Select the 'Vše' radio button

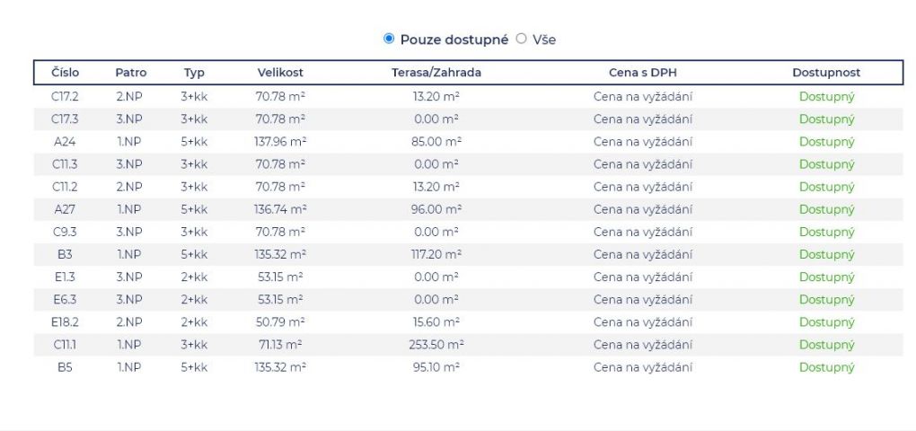521,39
